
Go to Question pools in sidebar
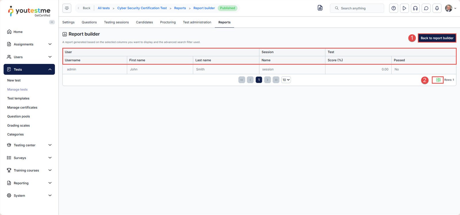tap(18, 116)
